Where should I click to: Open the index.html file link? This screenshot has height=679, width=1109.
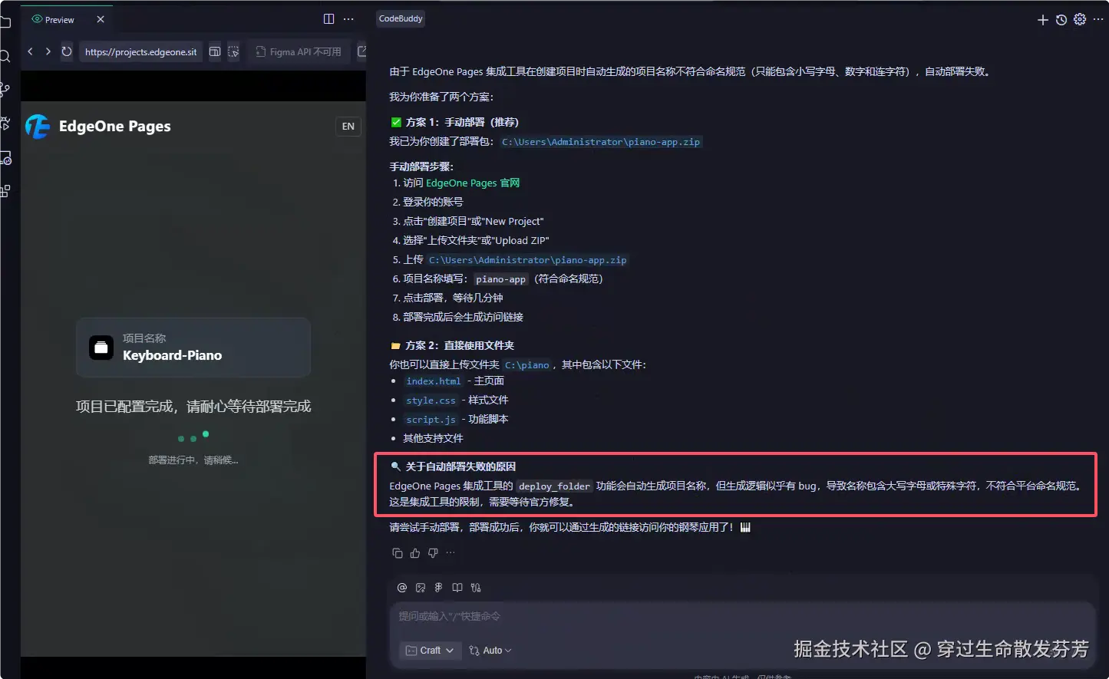click(x=434, y=381)
